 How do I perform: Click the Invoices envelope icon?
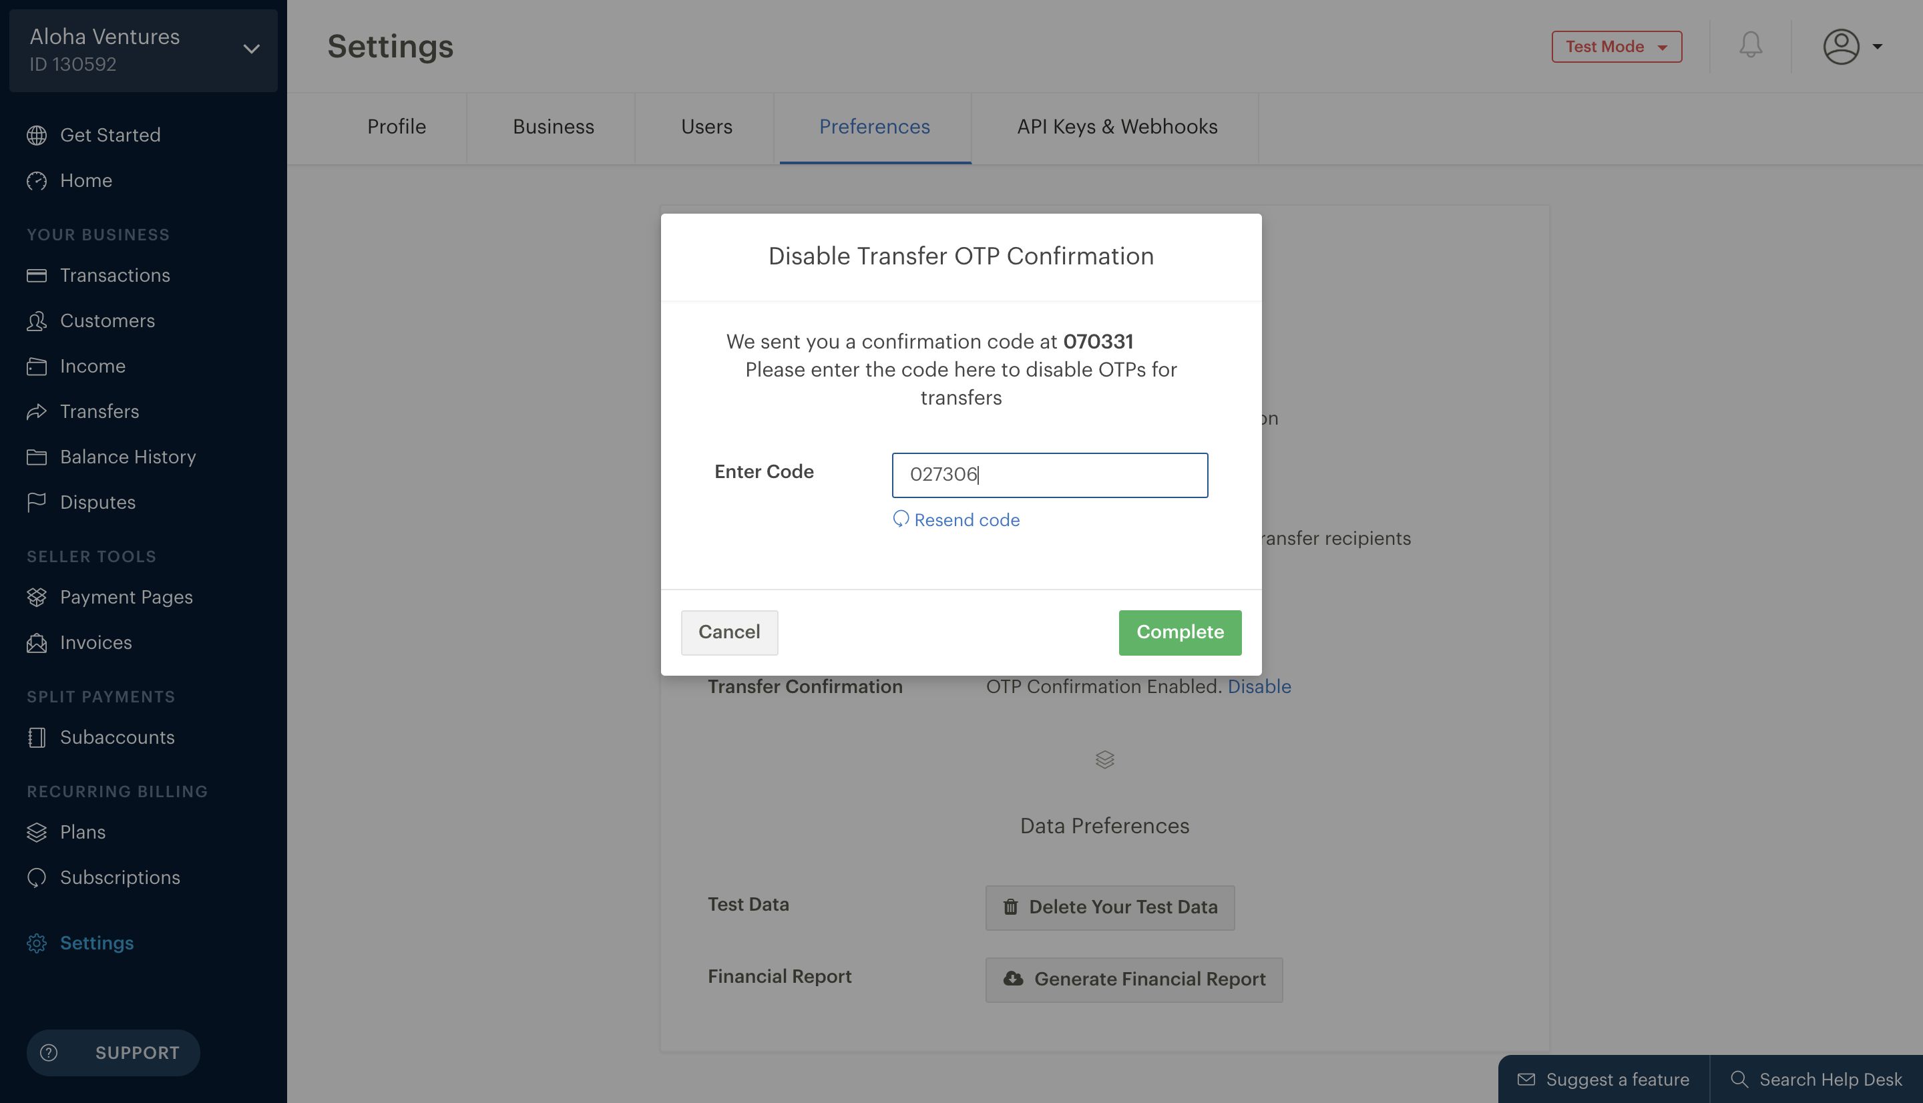[x=36, y=642]
